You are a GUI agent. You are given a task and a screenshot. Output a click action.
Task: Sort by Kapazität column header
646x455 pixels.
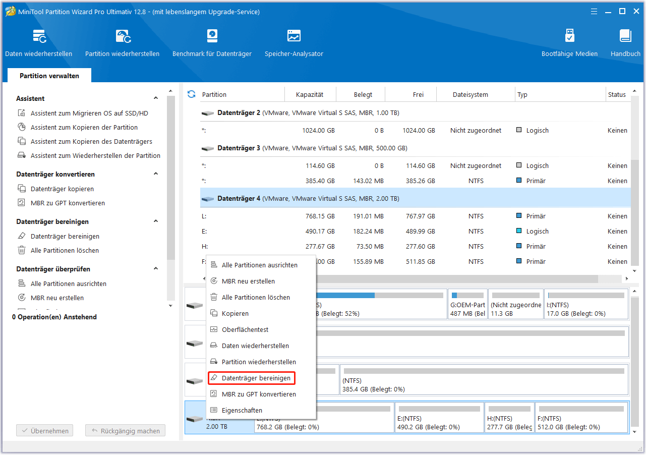click(310, 94)
